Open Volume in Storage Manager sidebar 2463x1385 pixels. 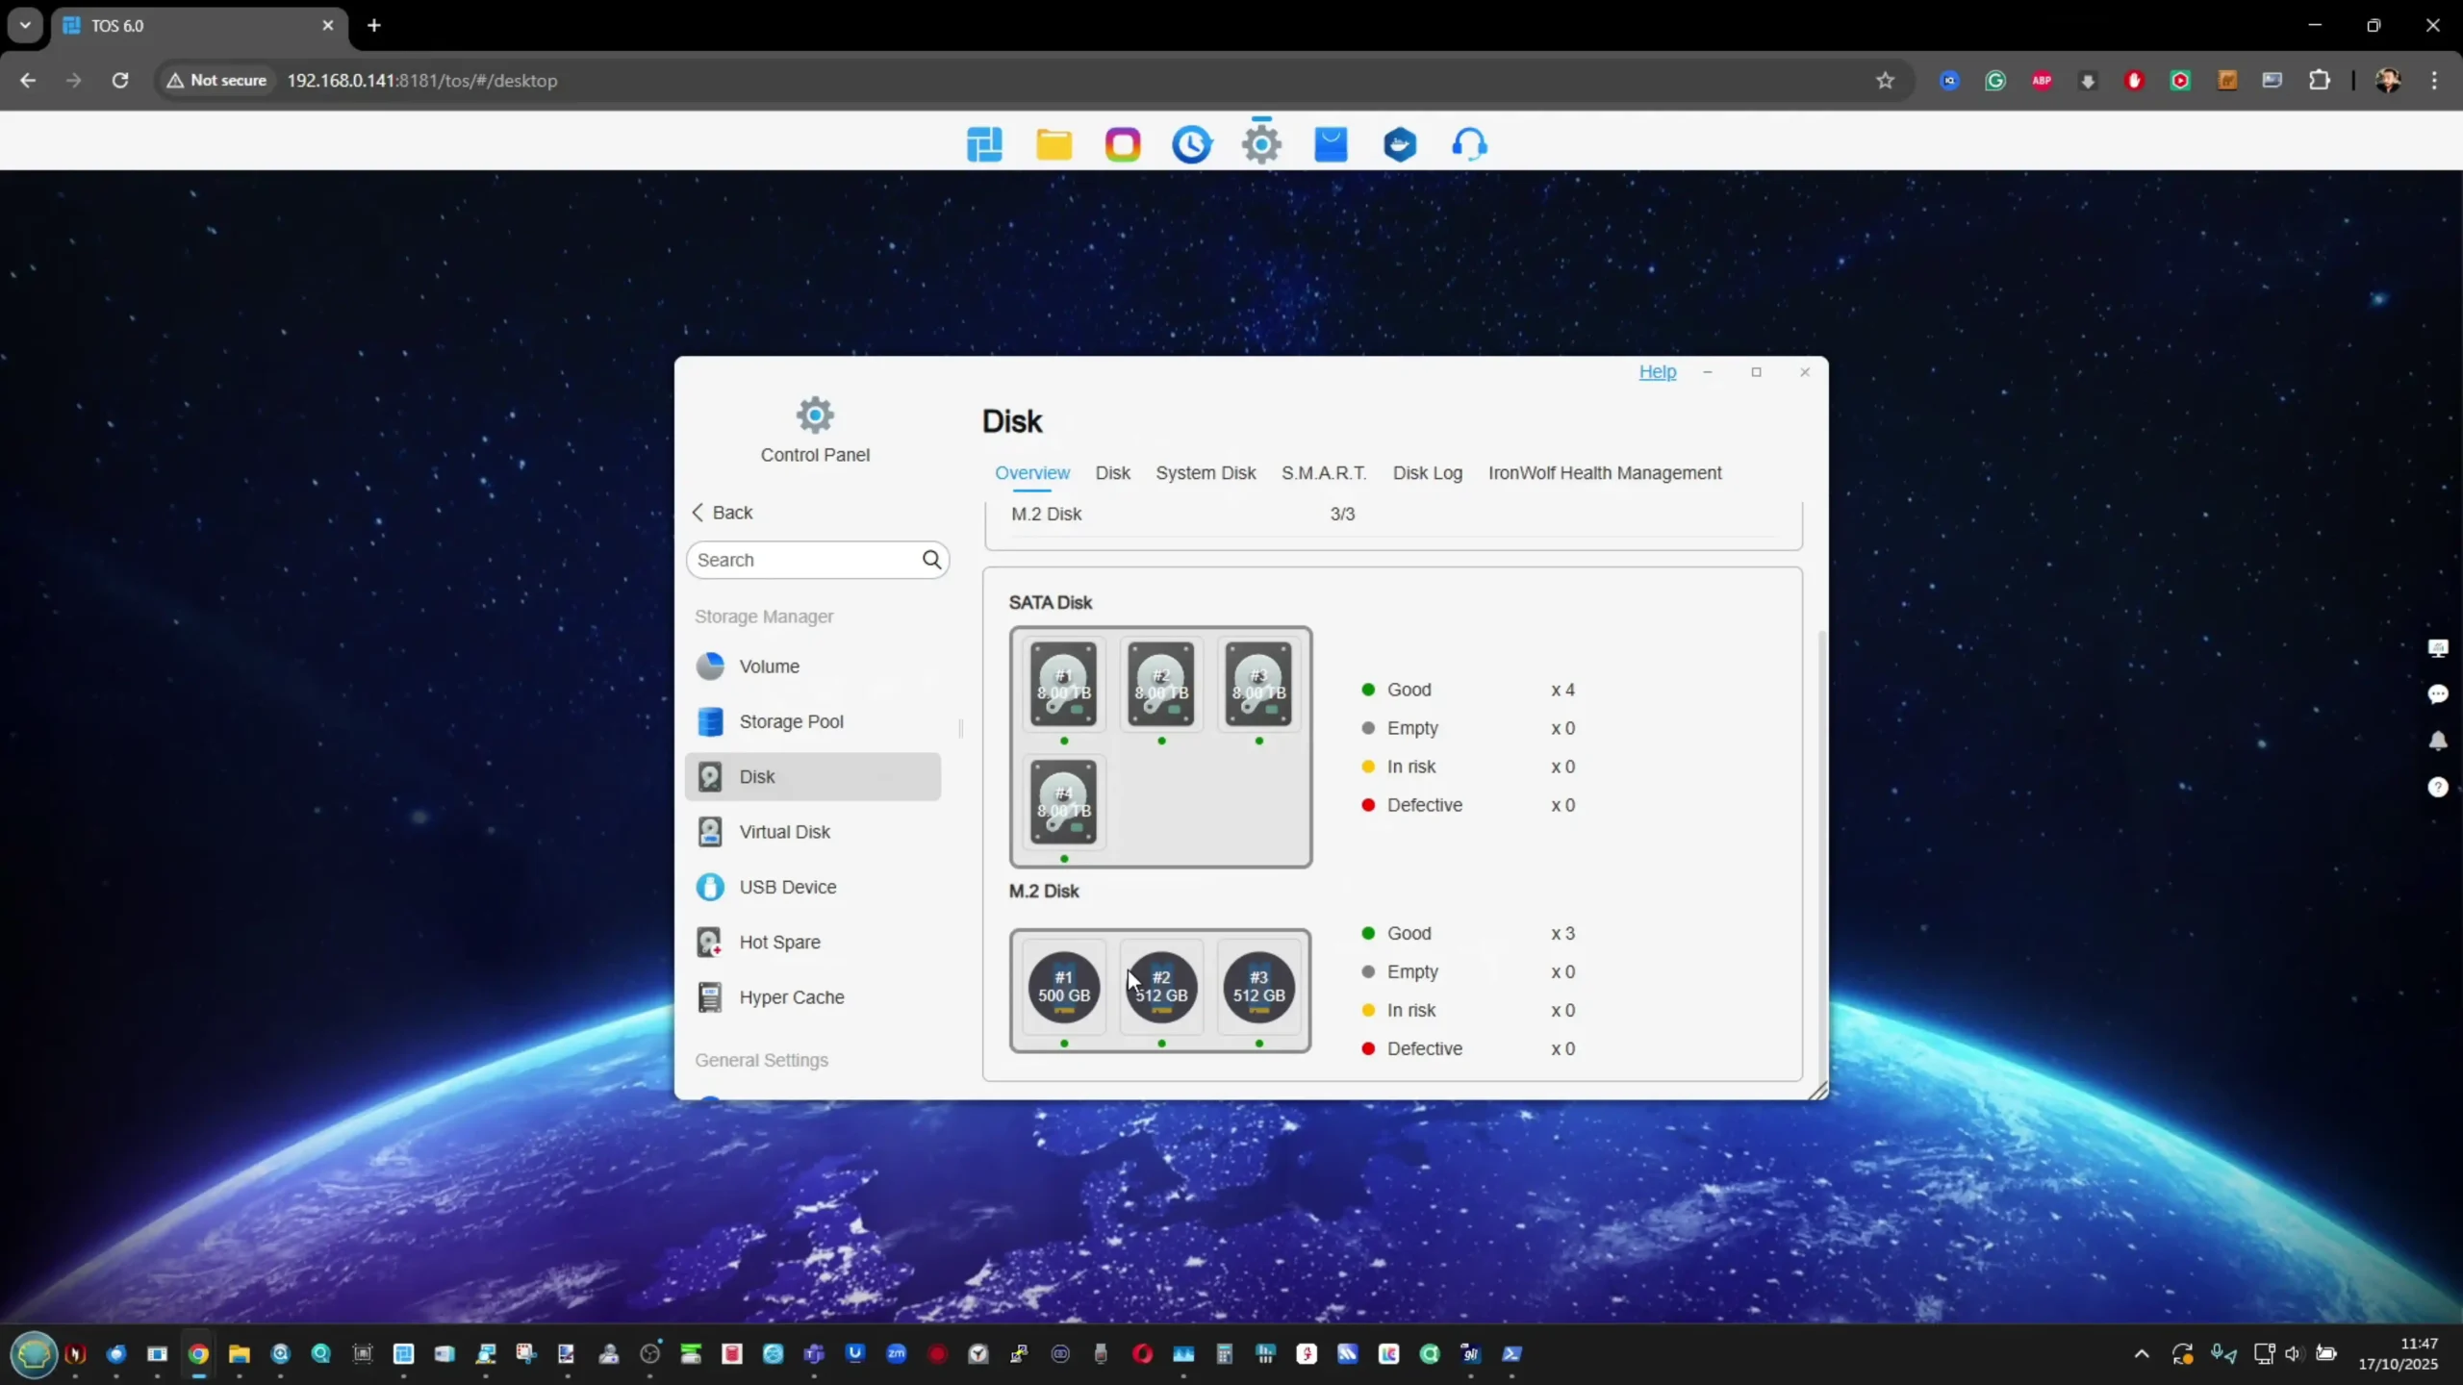pyautogui.click(x=768, y=667)
